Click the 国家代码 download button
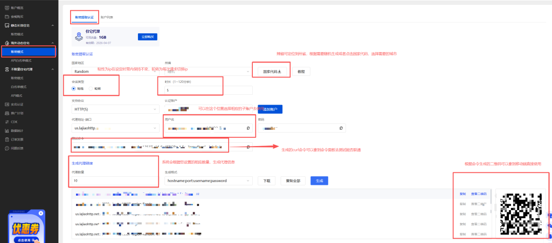This screenshot has width=552, height=243. pos(272,71)
